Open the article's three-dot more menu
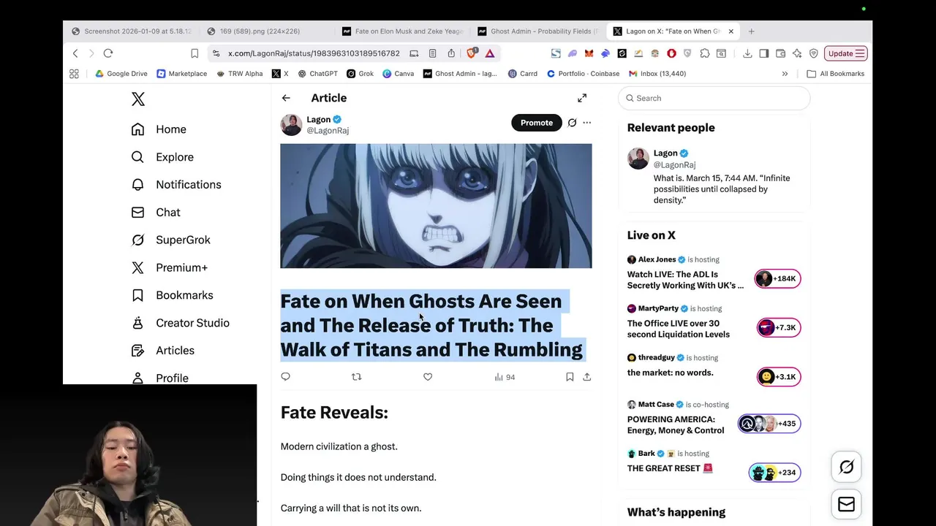 pyautogui.click(x=586, y=123)
